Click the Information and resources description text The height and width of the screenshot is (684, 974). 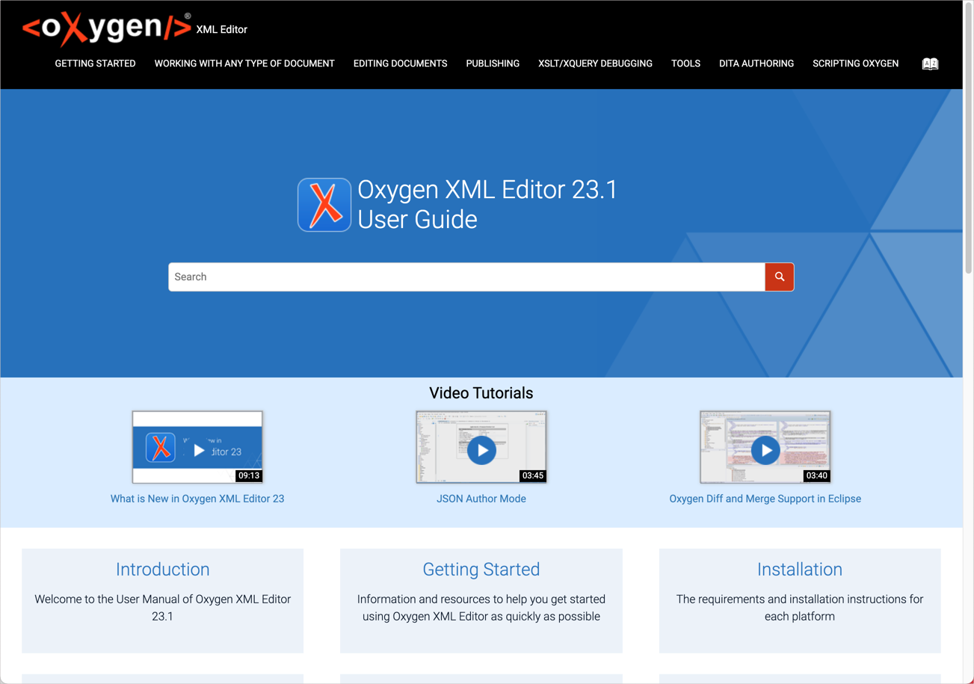click(481, 608)
